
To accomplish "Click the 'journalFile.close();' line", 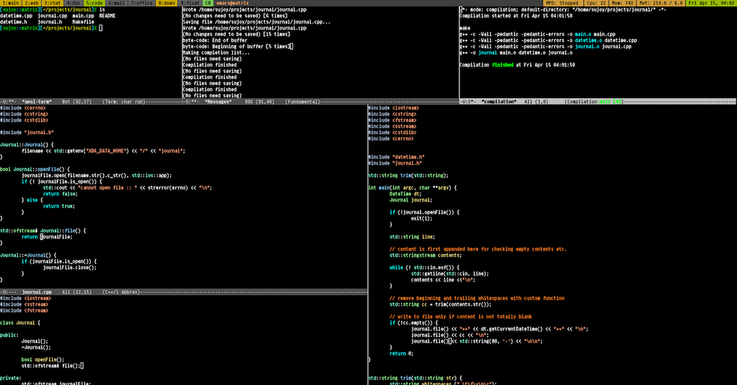I will [x=70, y=267].
